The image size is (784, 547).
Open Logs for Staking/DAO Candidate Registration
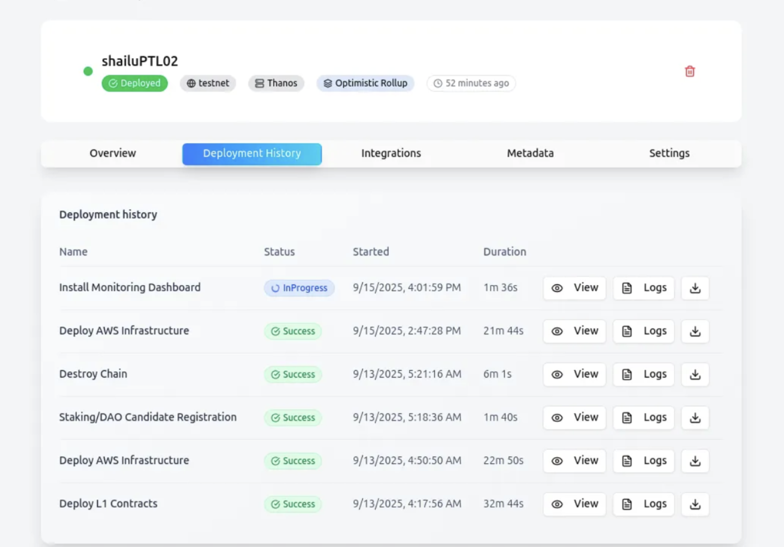click(643, 418)
